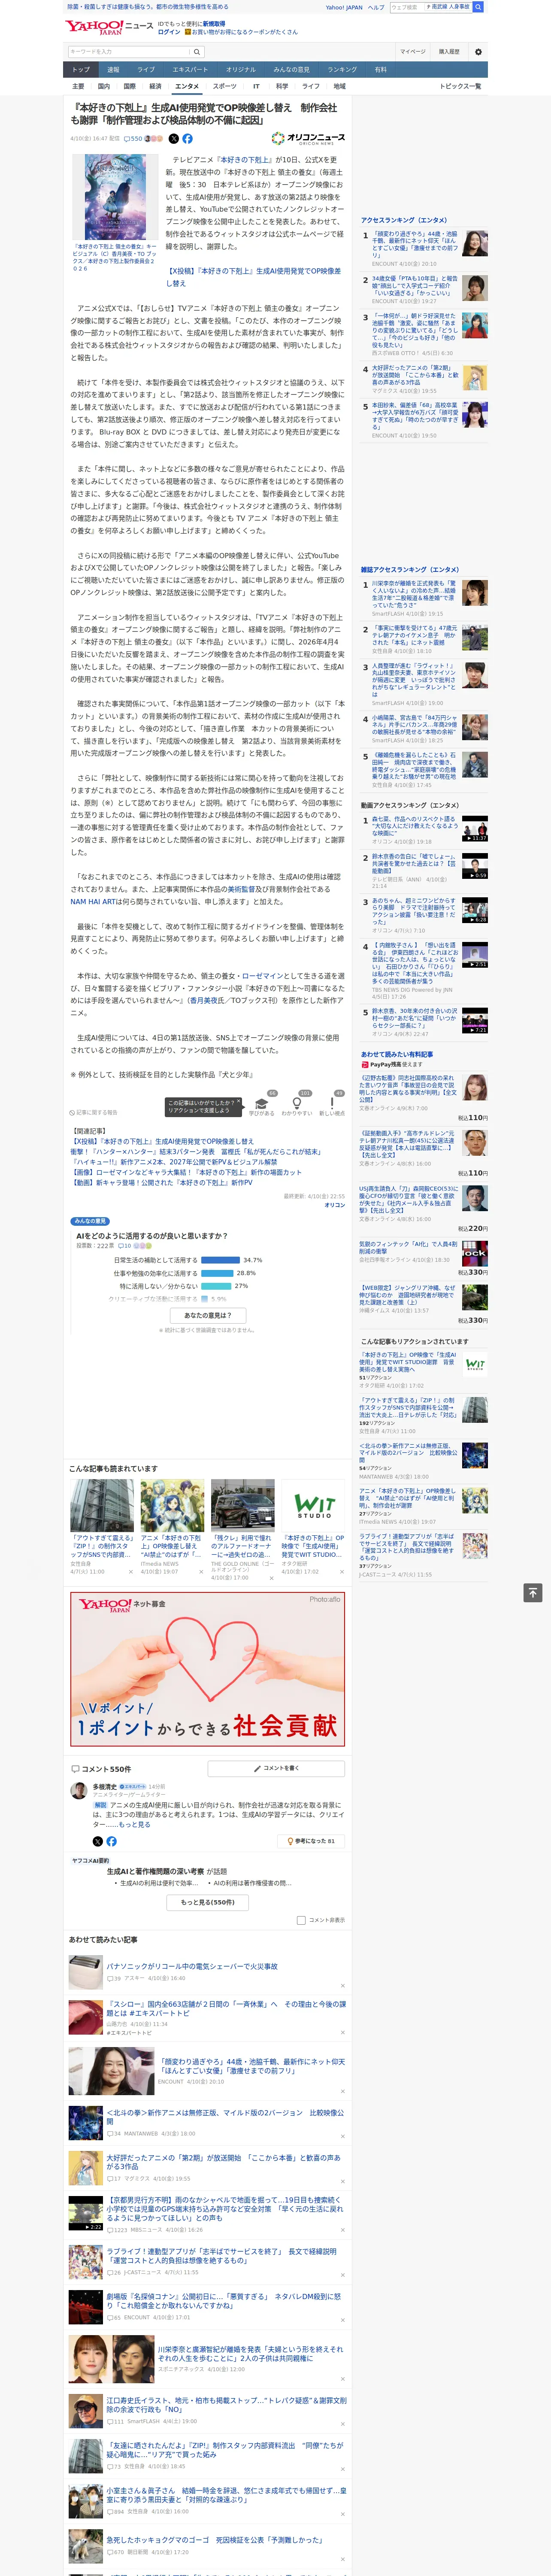Switch to the みんなの意見 tab

[x=292, y=70]
